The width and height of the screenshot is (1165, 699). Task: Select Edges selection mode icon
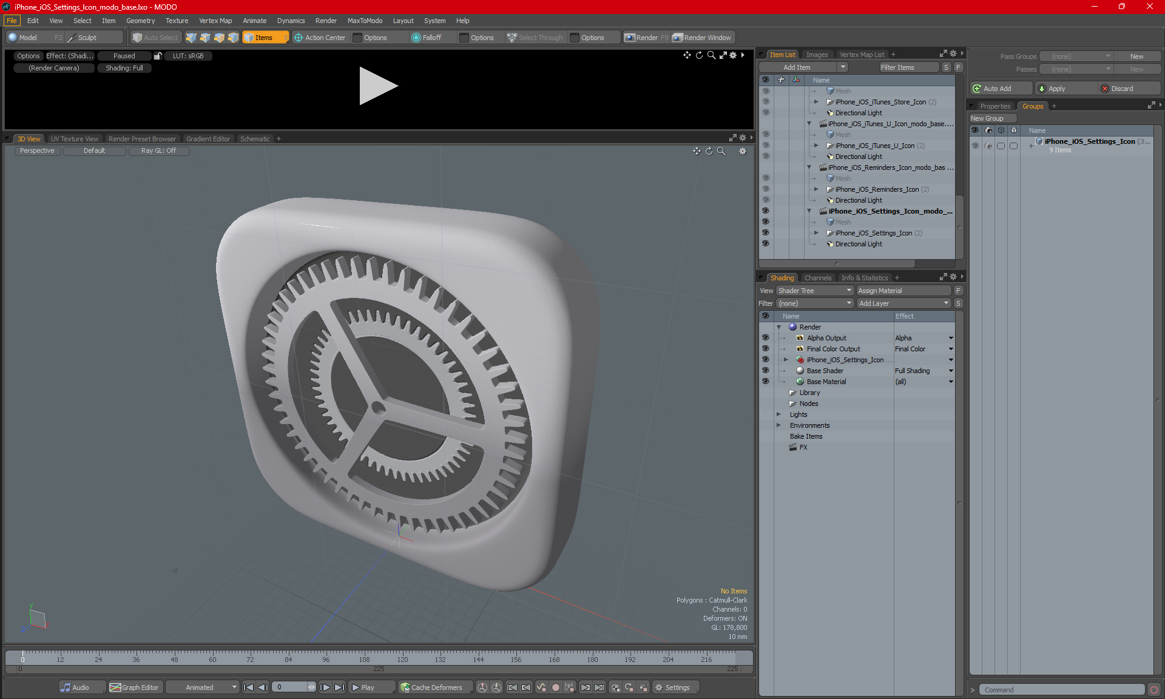pos(205,38)
